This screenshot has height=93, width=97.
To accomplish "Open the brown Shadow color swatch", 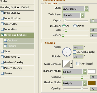I will 92,83.
